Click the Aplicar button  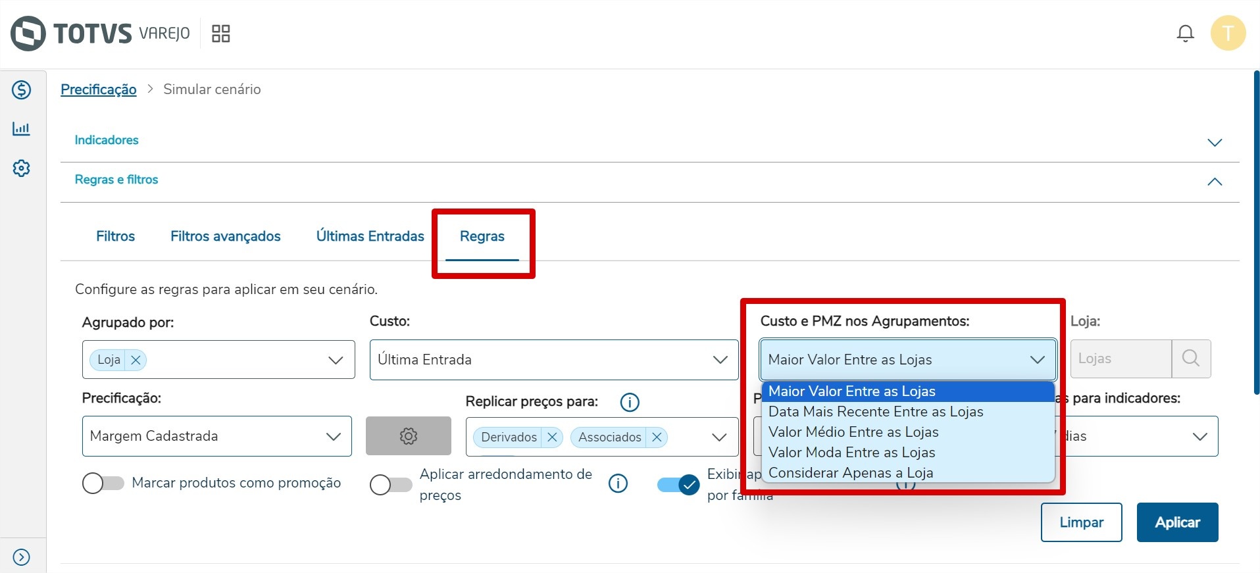pos(1177,522)
